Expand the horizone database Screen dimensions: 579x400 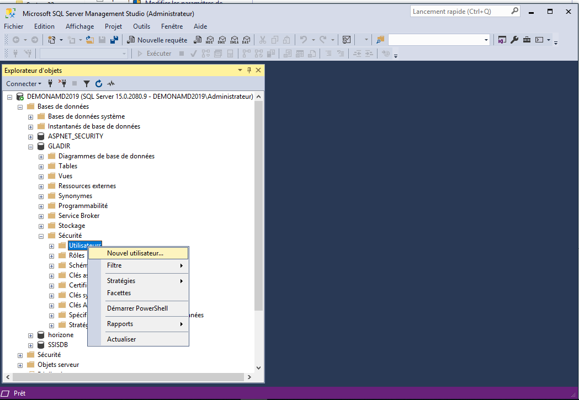[31, 336]
